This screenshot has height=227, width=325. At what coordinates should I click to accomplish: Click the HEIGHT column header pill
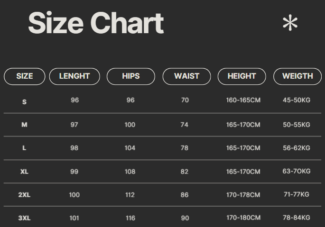[242, 76]
